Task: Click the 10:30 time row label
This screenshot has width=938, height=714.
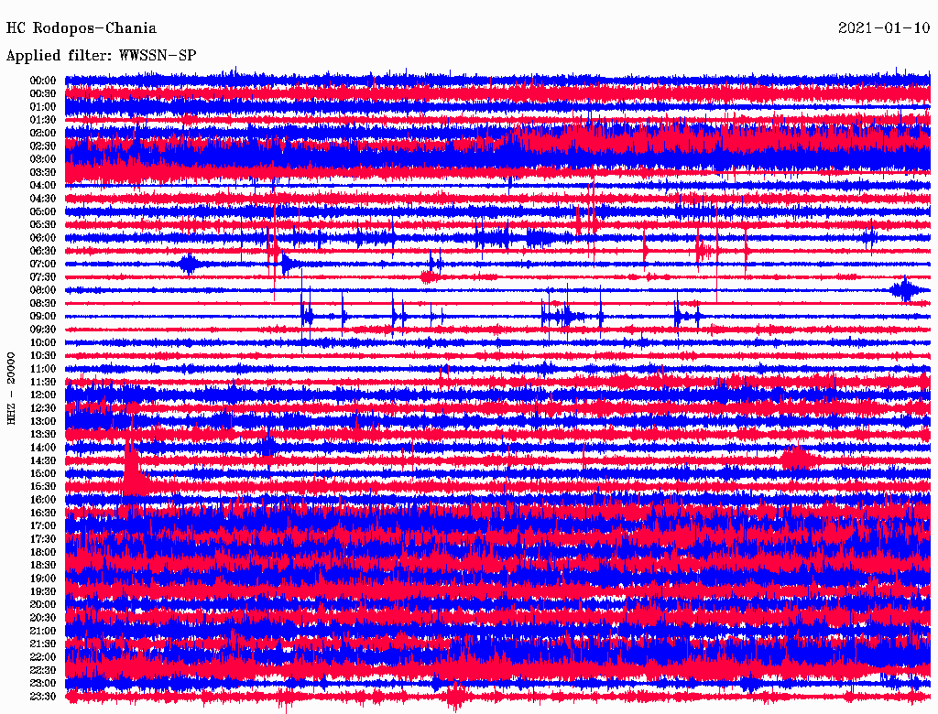Action: pos(43,355)
